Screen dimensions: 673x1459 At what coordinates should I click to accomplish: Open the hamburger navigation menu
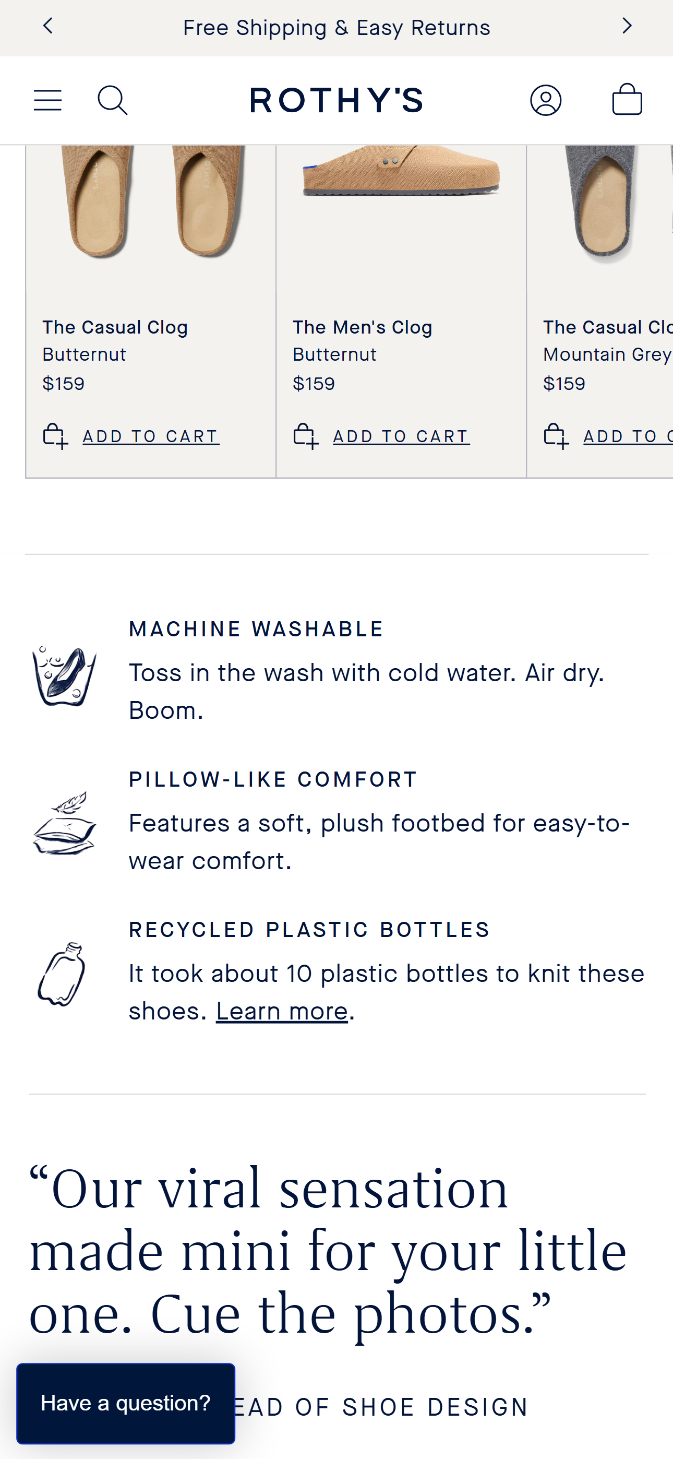pos(47,100)
